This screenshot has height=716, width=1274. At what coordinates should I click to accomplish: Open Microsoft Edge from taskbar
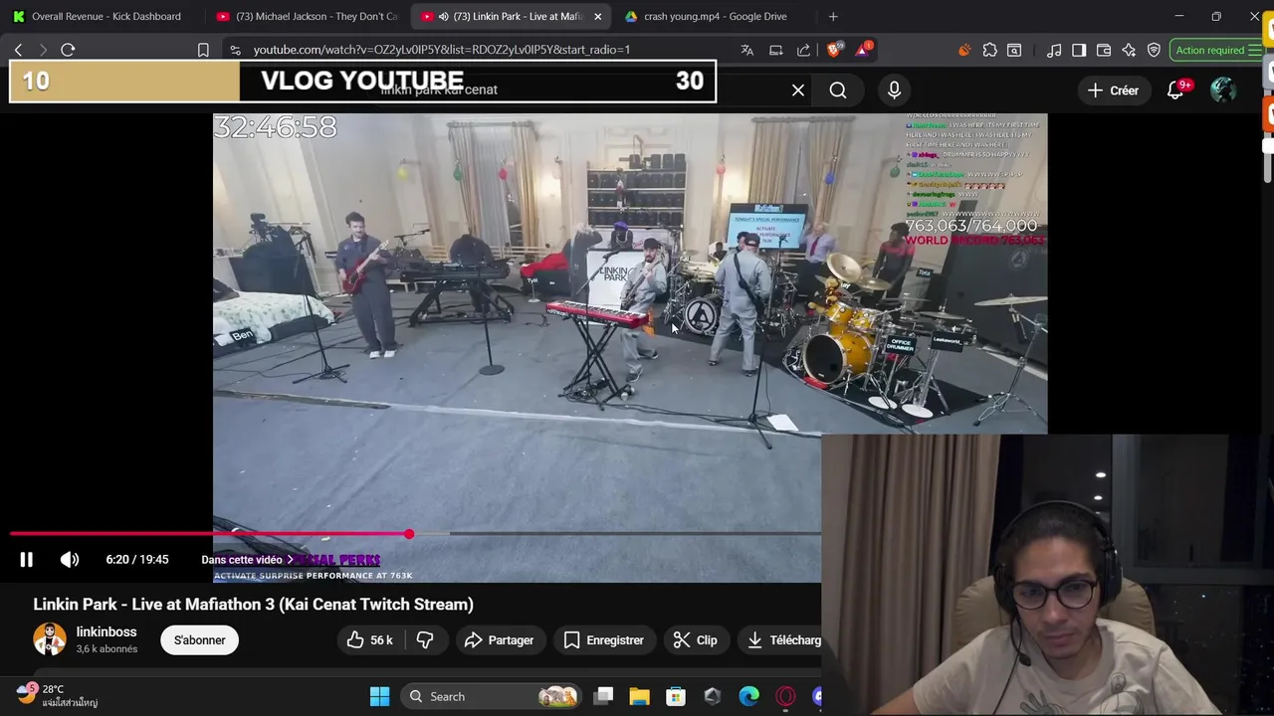click(748, 696)
